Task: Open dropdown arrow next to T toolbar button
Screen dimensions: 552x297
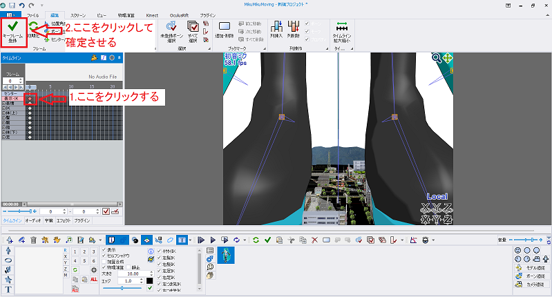Action: (x=190, y=240)
